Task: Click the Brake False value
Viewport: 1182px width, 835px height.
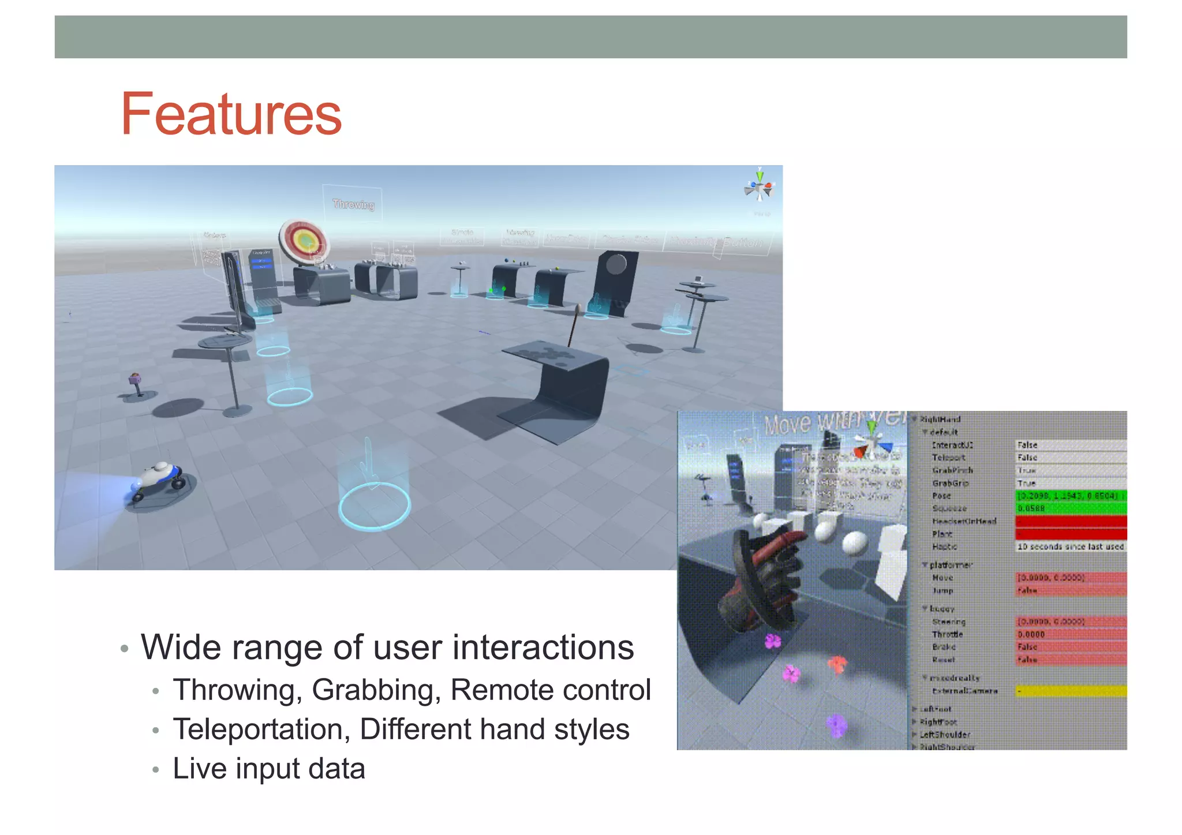Action: pos(1071,647)
